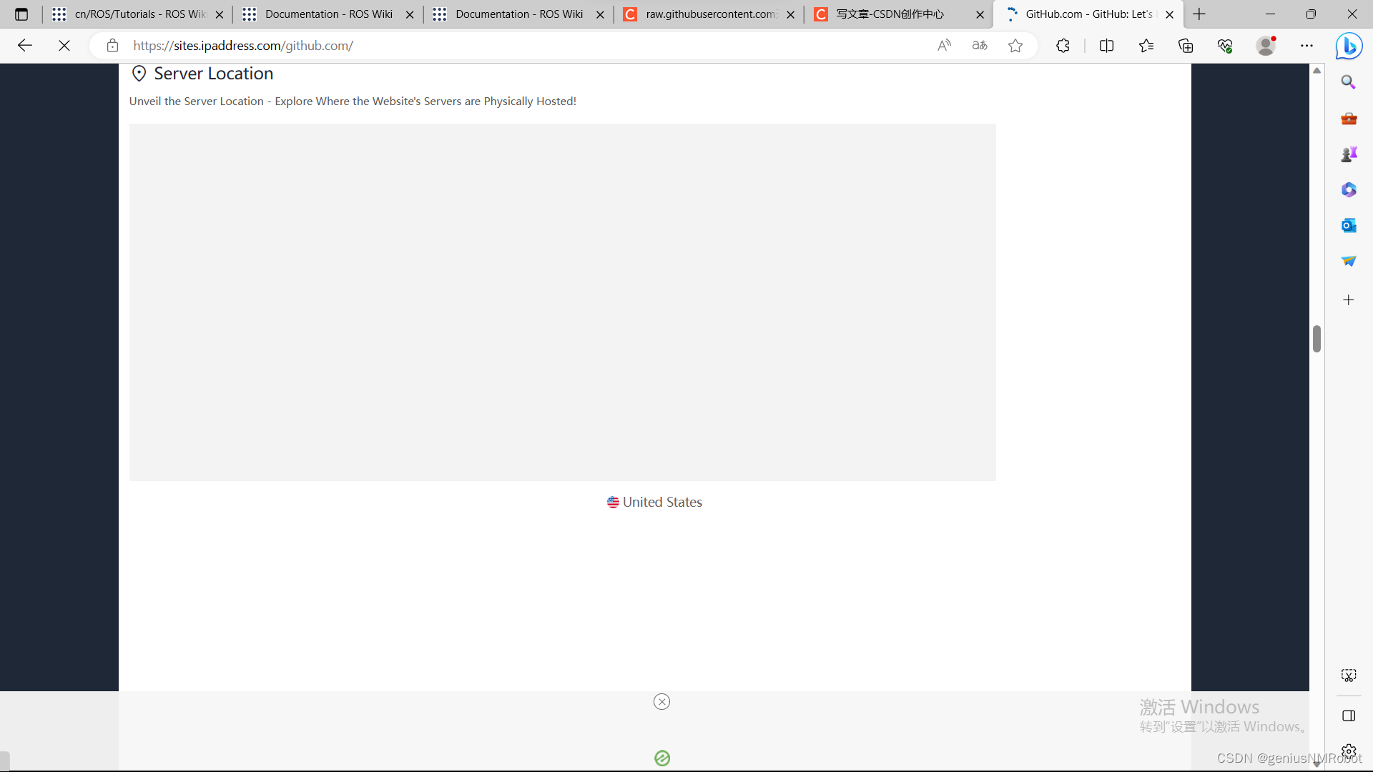This screenshot has height=772, width=1373.
Task: Add this page to favorites star
Action: (1015, 46)
